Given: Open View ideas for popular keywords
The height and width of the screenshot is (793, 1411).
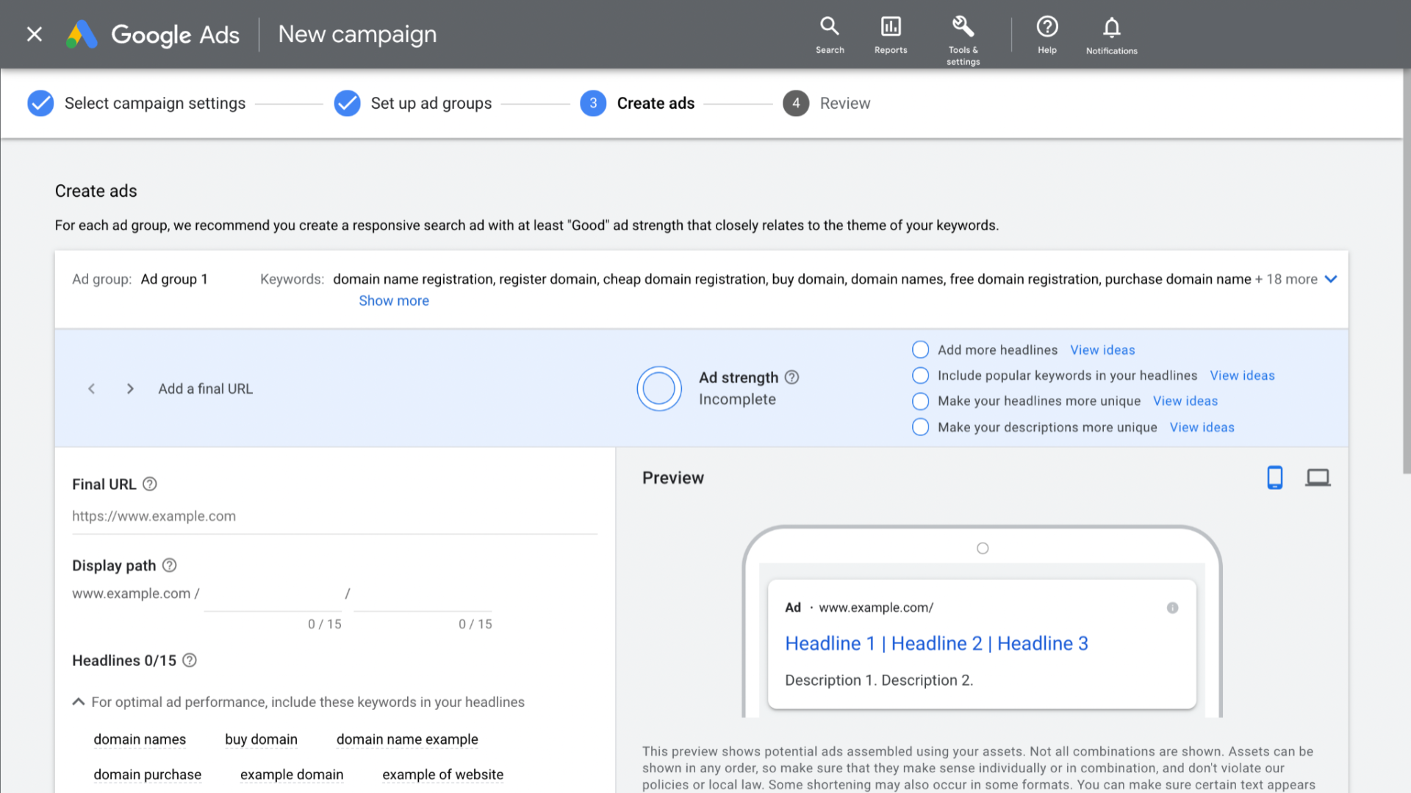Looking at the screenshot, I should tap(1242, 375).
